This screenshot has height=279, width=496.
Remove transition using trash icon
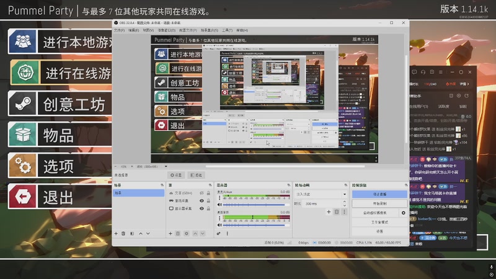tap(337, 211)
